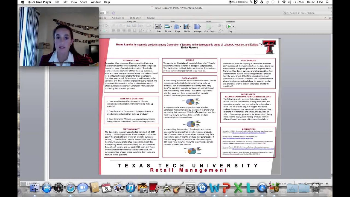Viewport: 350px width, 197px height.
Task: Open the Shape button dropdown arrow
Action: point(181,27)
